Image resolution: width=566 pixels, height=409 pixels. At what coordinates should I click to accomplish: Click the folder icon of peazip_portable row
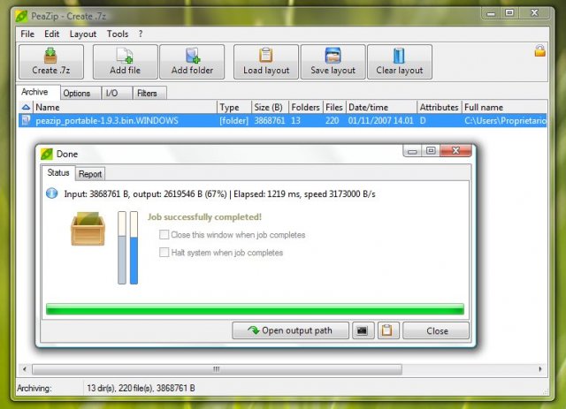click(x=26, y=120)
